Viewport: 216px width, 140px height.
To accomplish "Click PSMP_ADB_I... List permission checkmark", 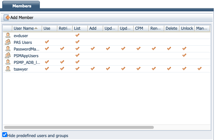I will [x=77, y=62].
